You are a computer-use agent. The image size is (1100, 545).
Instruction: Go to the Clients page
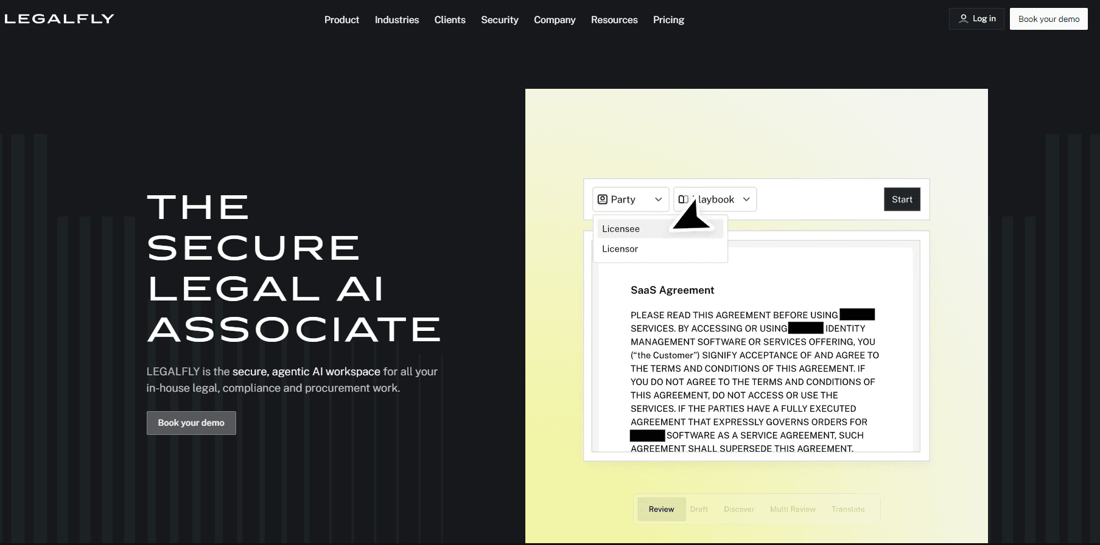(450, 19)
